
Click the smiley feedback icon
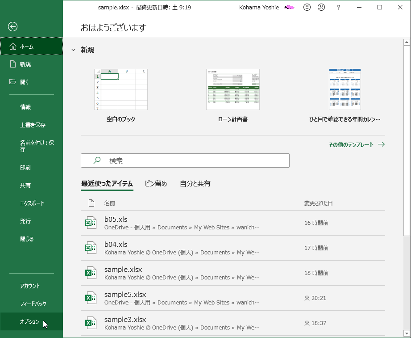(x=307, y=7)
